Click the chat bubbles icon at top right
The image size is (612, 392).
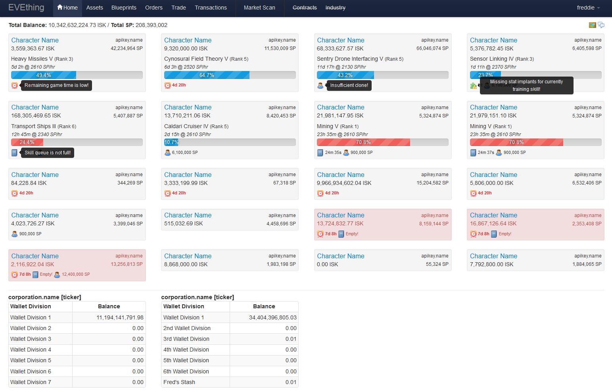601,25
